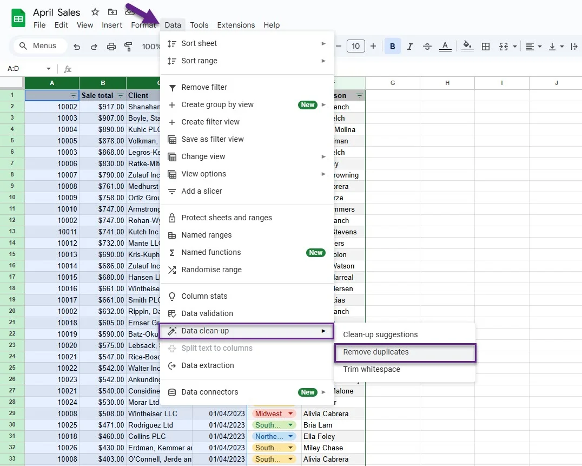Open the Google Sheets home icon
The height and width of the screenshot is (466, 582).
(18, 18)
